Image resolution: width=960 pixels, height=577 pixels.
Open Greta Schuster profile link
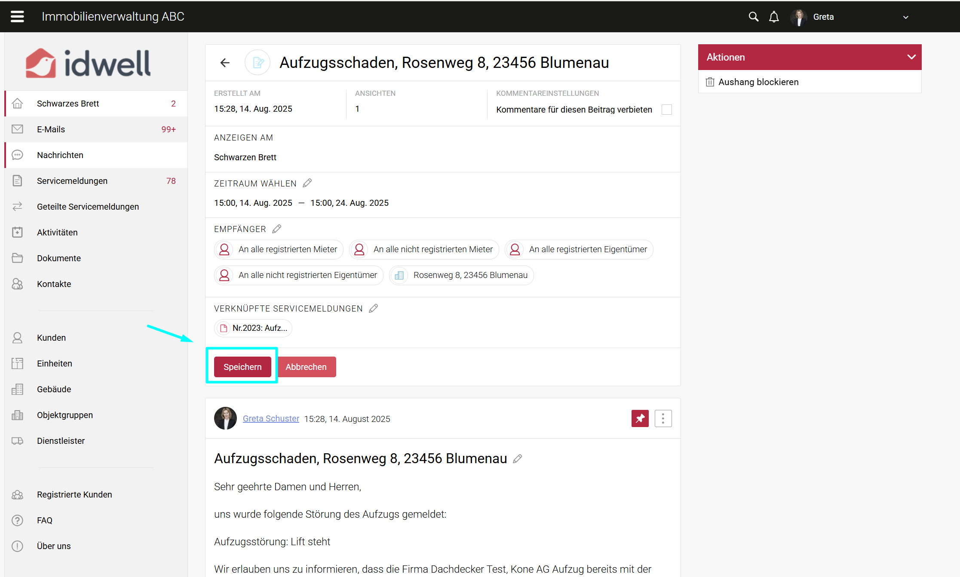271,419
